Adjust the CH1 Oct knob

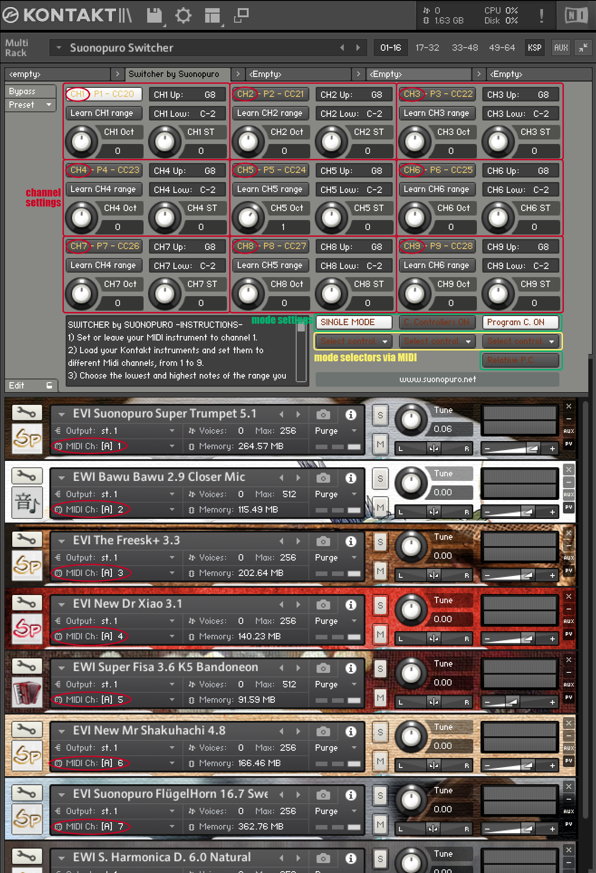coord(82,141)
